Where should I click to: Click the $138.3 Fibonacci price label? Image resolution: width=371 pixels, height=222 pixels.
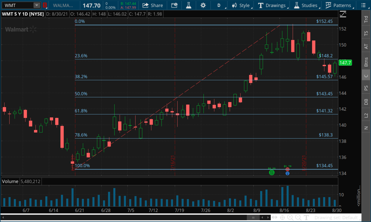[326, 135]
